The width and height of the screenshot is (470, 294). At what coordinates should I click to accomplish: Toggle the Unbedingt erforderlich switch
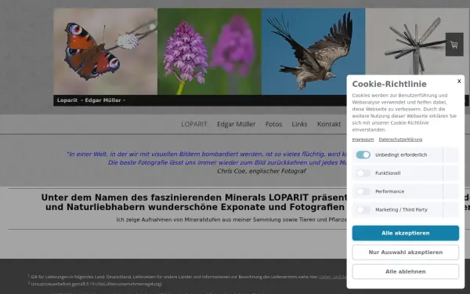pos(363,154)
